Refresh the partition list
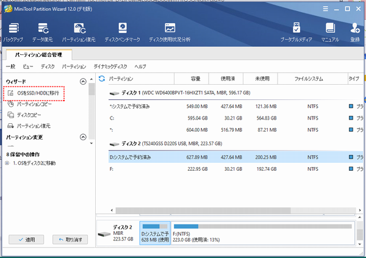 pyautogui.click(x=102, y=79)
